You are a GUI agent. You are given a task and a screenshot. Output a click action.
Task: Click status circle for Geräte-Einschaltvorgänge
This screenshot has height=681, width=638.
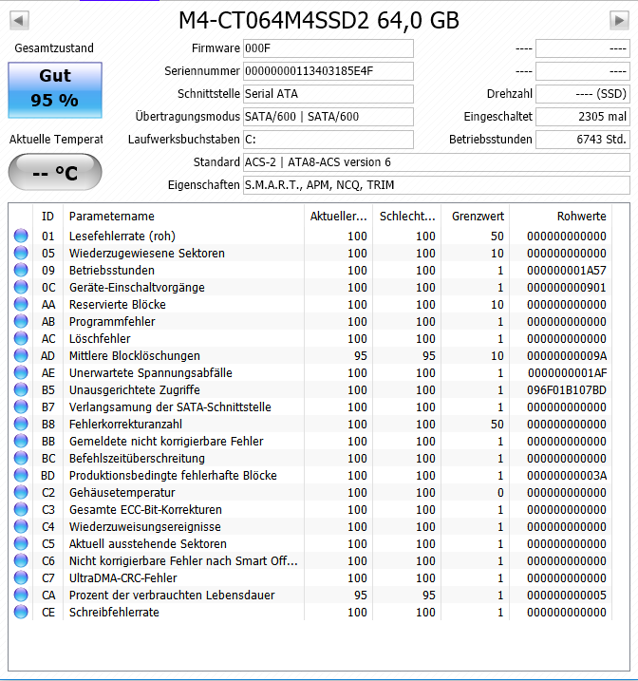click(21, 287)
